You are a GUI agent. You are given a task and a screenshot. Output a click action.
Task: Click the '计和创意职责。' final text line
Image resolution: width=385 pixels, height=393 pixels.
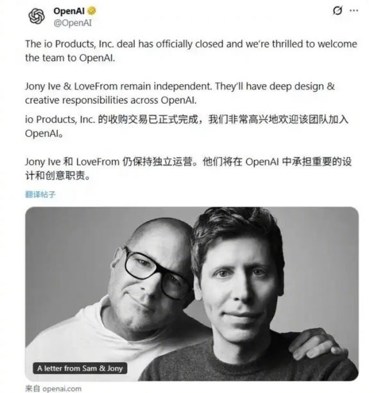(58, 176)
